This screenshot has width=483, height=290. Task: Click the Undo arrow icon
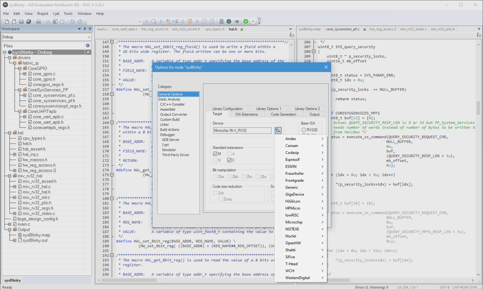(x=73, y=21)
